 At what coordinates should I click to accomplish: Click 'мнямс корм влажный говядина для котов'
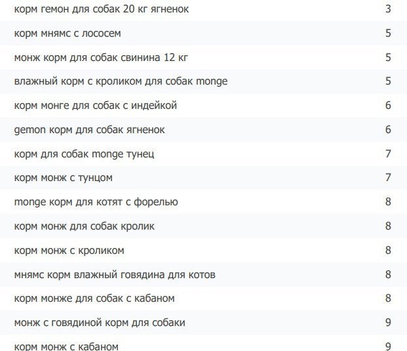pyautogui.click(x=115, y=275)
